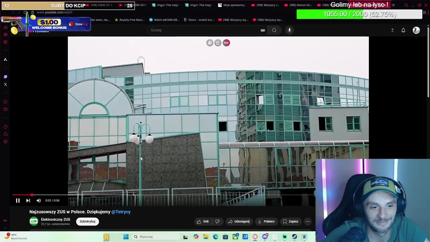This screenshot has height=242, width=430.
Task: Open Steam from the taskbar
Action: pos(295,237)
